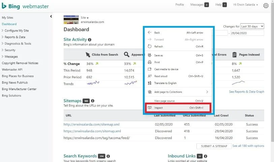Open the Last 30 days dropdown
The height and width of the screenshot is (162, 274).
point(252,26)
